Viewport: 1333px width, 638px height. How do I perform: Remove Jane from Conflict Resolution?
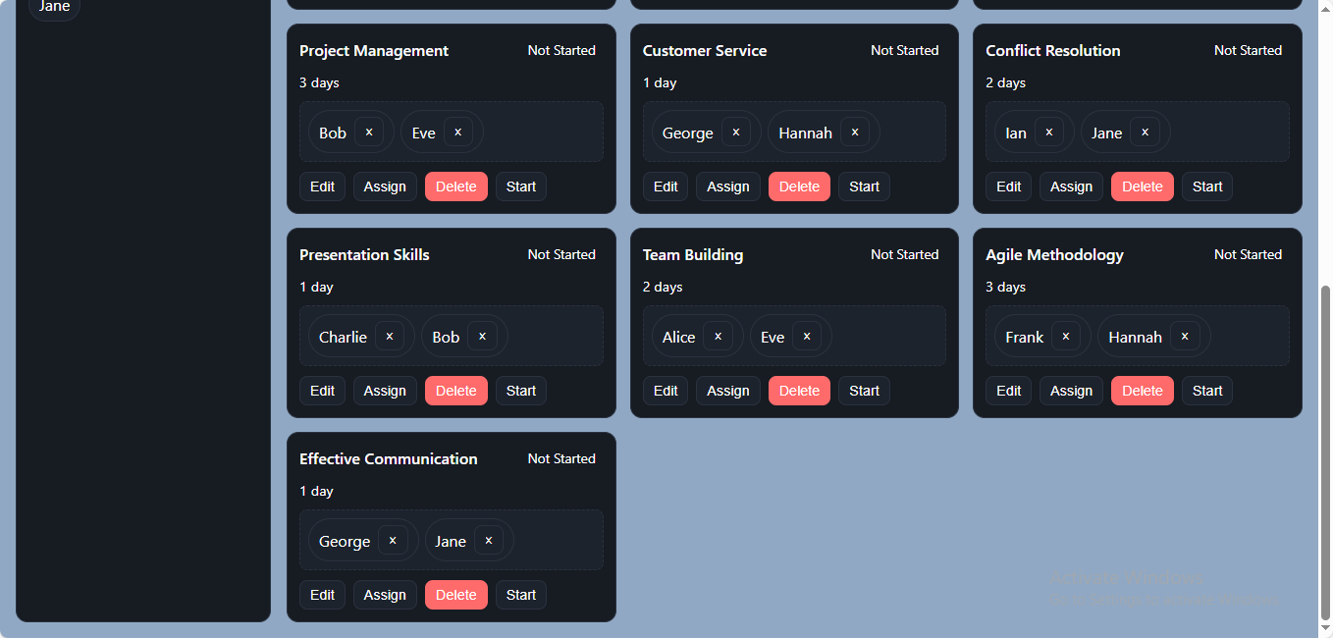(1145, 133)
